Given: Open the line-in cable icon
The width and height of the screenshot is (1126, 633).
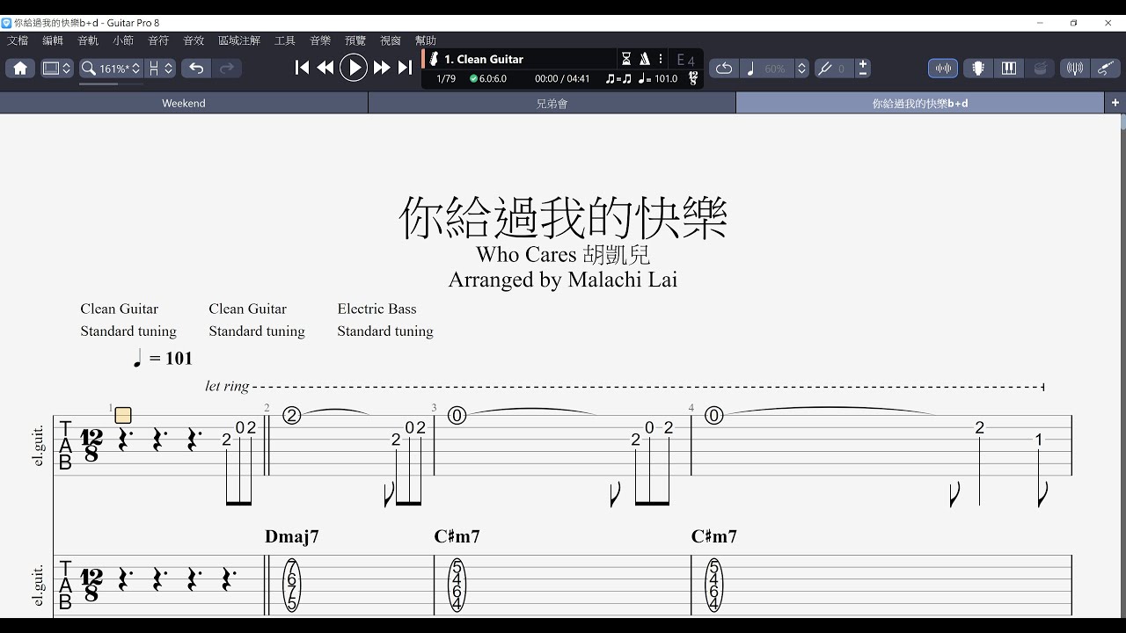Looking at the screenshot, I should tap(1106, 69).
